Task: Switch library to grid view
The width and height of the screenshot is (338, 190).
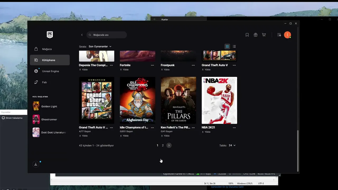Action: pyautogui.click(x=227, y=46)
